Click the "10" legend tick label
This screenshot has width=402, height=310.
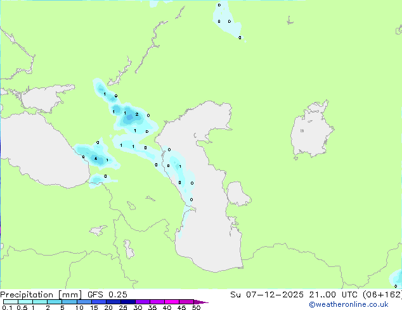pos(79,307)
